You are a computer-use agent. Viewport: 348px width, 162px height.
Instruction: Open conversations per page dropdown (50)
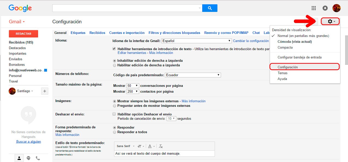click(133, 86)
